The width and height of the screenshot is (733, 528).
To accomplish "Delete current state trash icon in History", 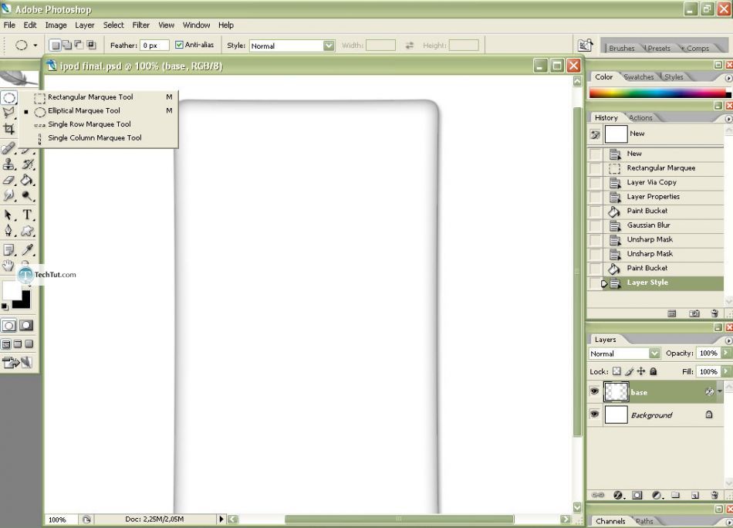I will 714,314.
